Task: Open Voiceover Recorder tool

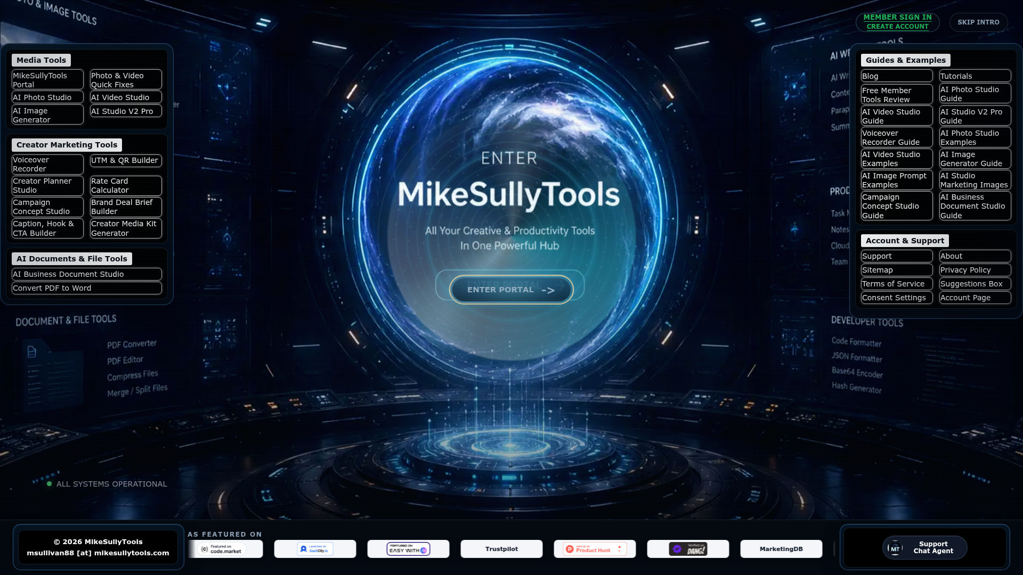Action: (47, 165)
